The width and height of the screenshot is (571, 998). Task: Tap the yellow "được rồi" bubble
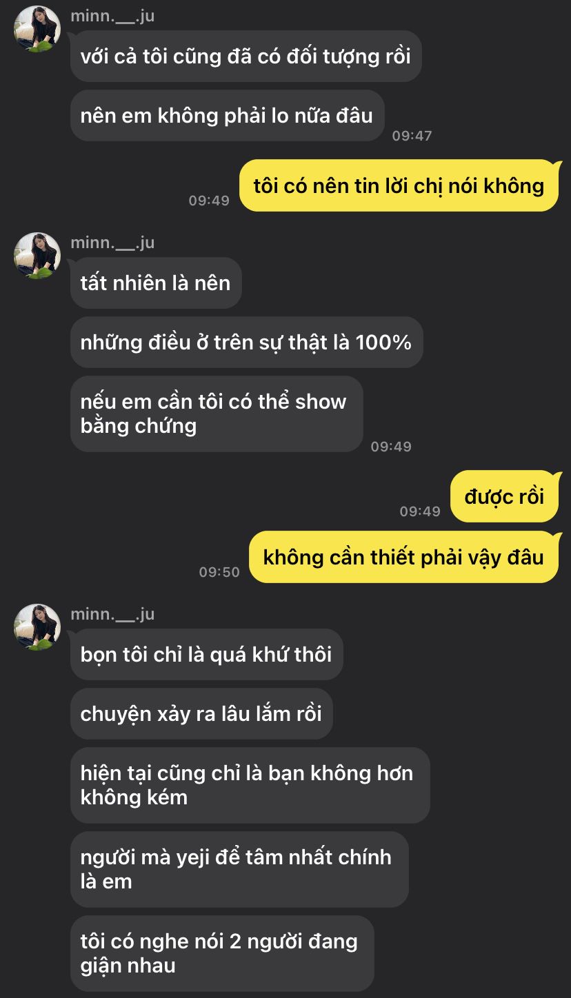pos(504,496)
